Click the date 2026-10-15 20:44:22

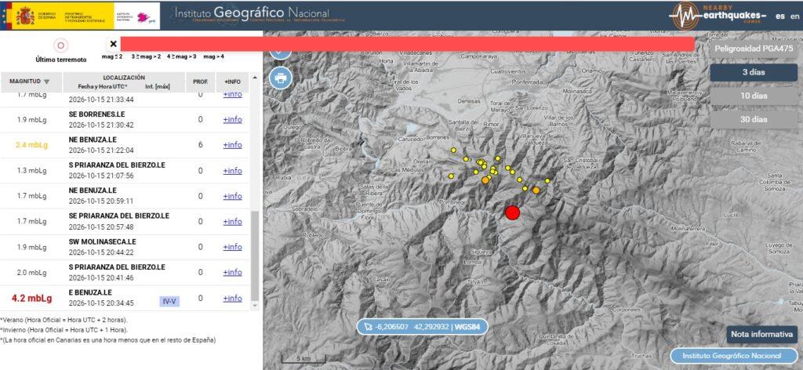101,252
